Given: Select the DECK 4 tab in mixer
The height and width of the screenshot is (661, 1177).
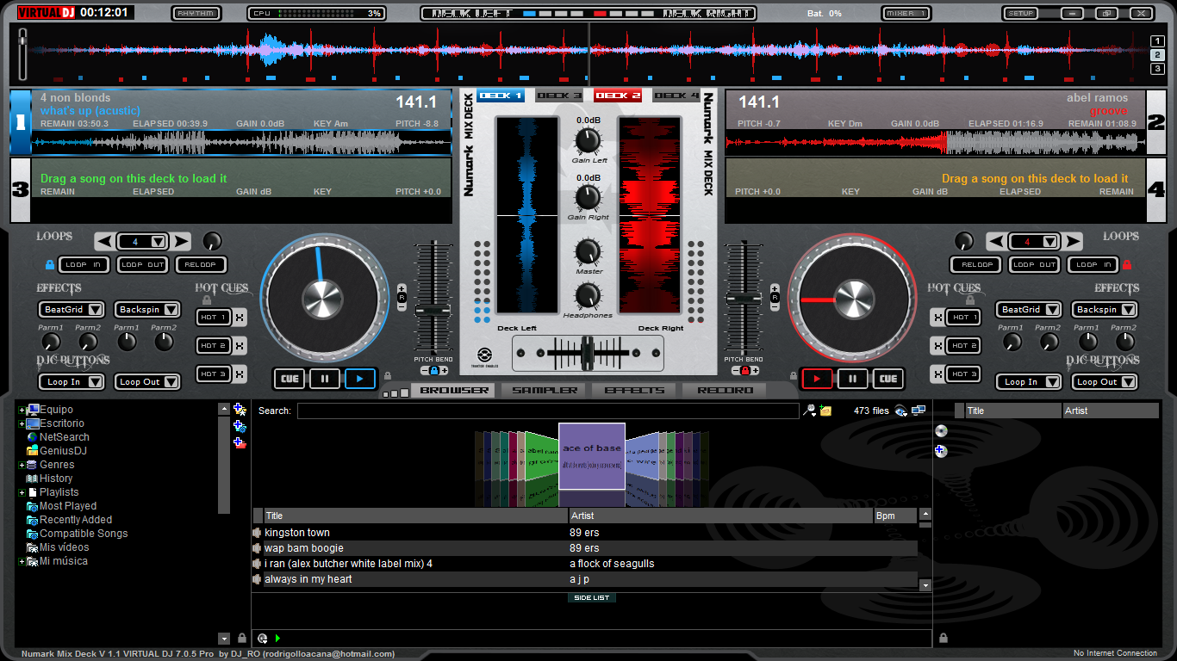Looking at the screenshot, I should (x=676, y=96).
